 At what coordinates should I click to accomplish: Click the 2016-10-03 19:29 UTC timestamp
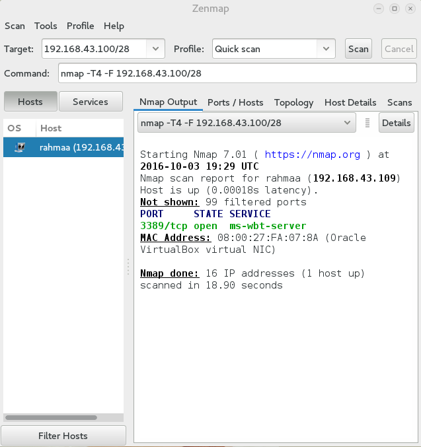point(199,166)
